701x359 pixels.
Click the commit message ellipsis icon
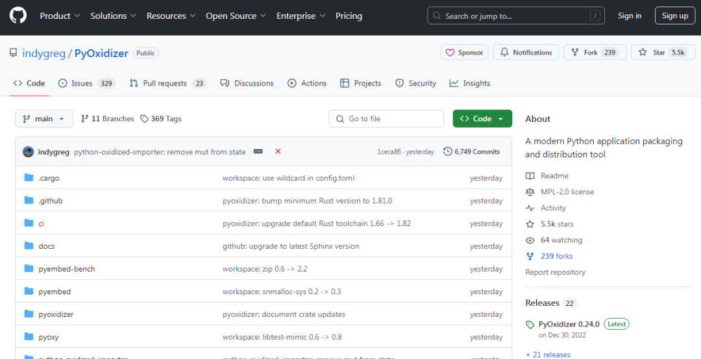coord(258,152)
